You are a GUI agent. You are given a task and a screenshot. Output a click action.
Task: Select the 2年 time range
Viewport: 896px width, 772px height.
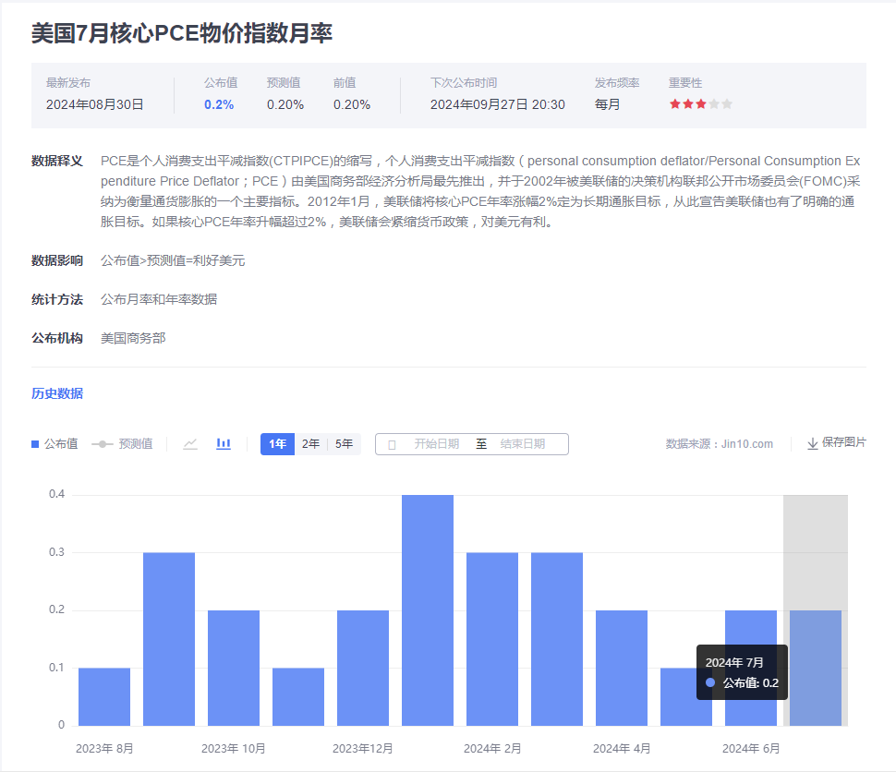[x=311, y=444]
